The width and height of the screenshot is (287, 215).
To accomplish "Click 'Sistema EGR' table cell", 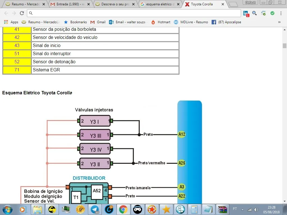I will coord(105,70).
